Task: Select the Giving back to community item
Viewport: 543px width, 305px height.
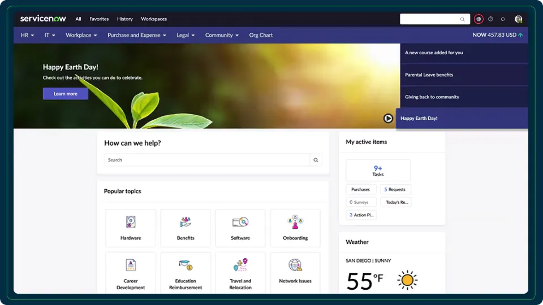Action: (x=464, y=97)
